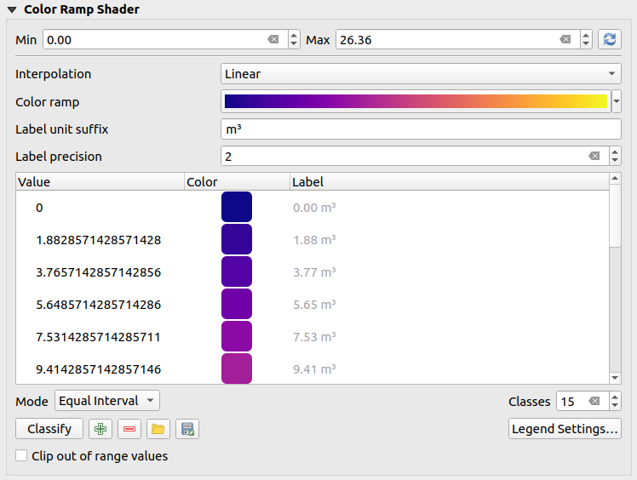Viewport: 637px width, 480px height.
Task: Click the red remove selected rows icon
Action: [130, 429]
